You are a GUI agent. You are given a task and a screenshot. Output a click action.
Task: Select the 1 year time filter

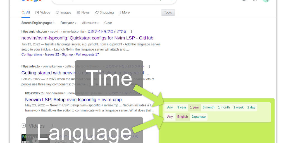[194, 108]
